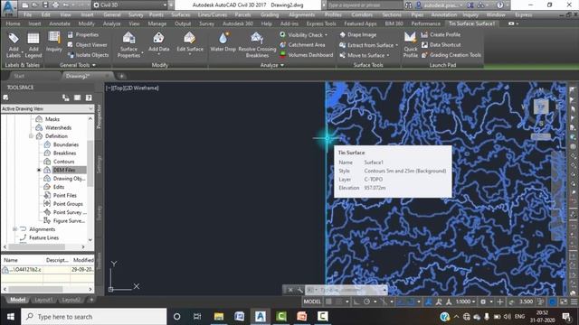Open the Data Shortcut tool
This screenshot has width=579, height=325.
click(x=441, y=44)
